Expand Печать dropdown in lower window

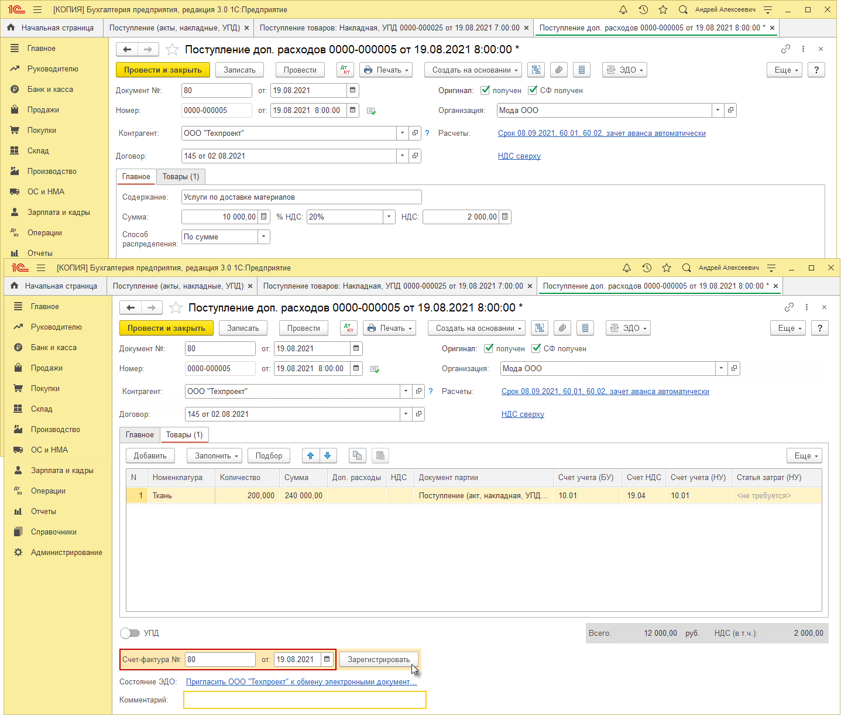[x=389, y=328]
